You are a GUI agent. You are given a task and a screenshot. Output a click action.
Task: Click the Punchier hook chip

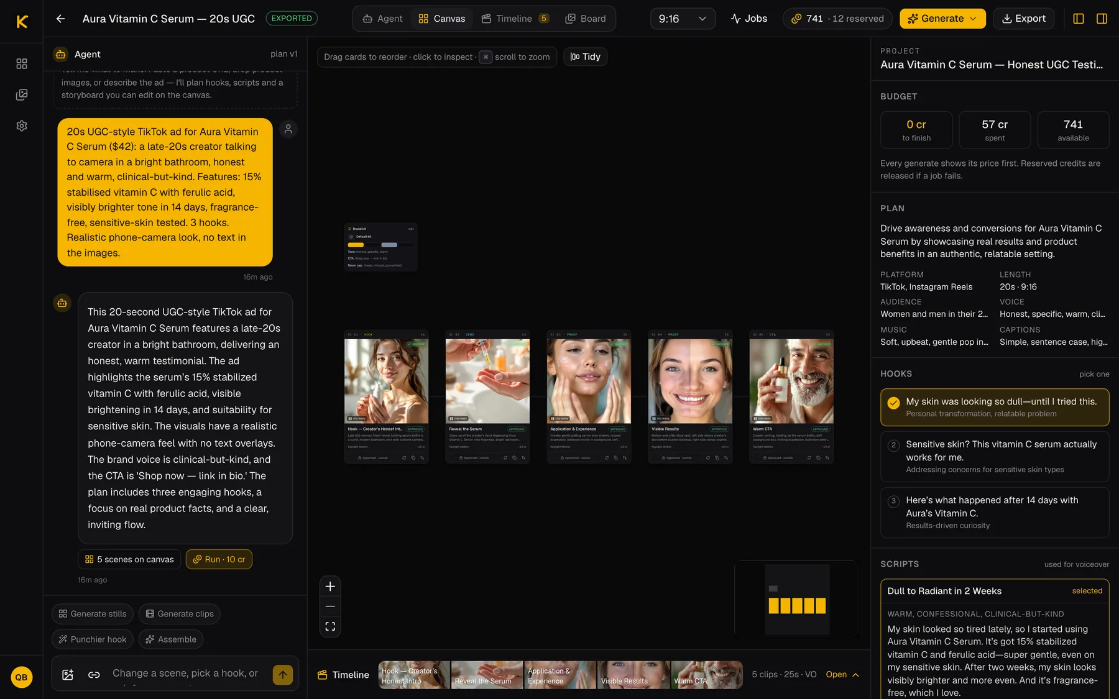tap(93, 639)
